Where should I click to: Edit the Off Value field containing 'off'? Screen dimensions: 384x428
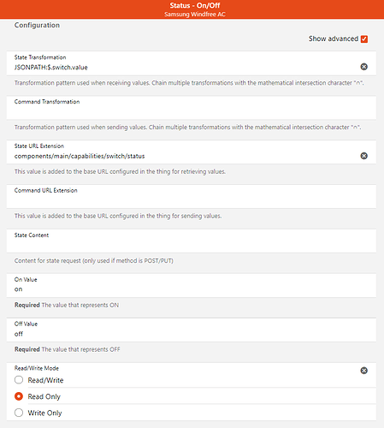(x=192, y=334)
